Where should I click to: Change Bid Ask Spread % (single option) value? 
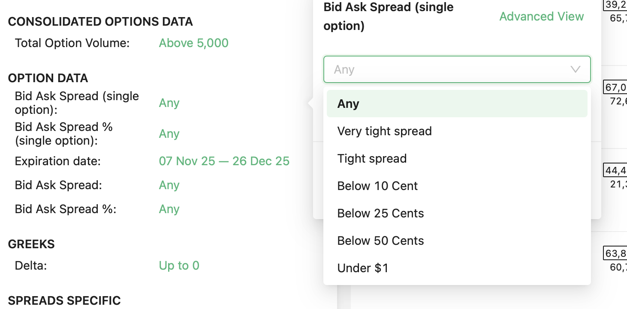pos(169,134)
